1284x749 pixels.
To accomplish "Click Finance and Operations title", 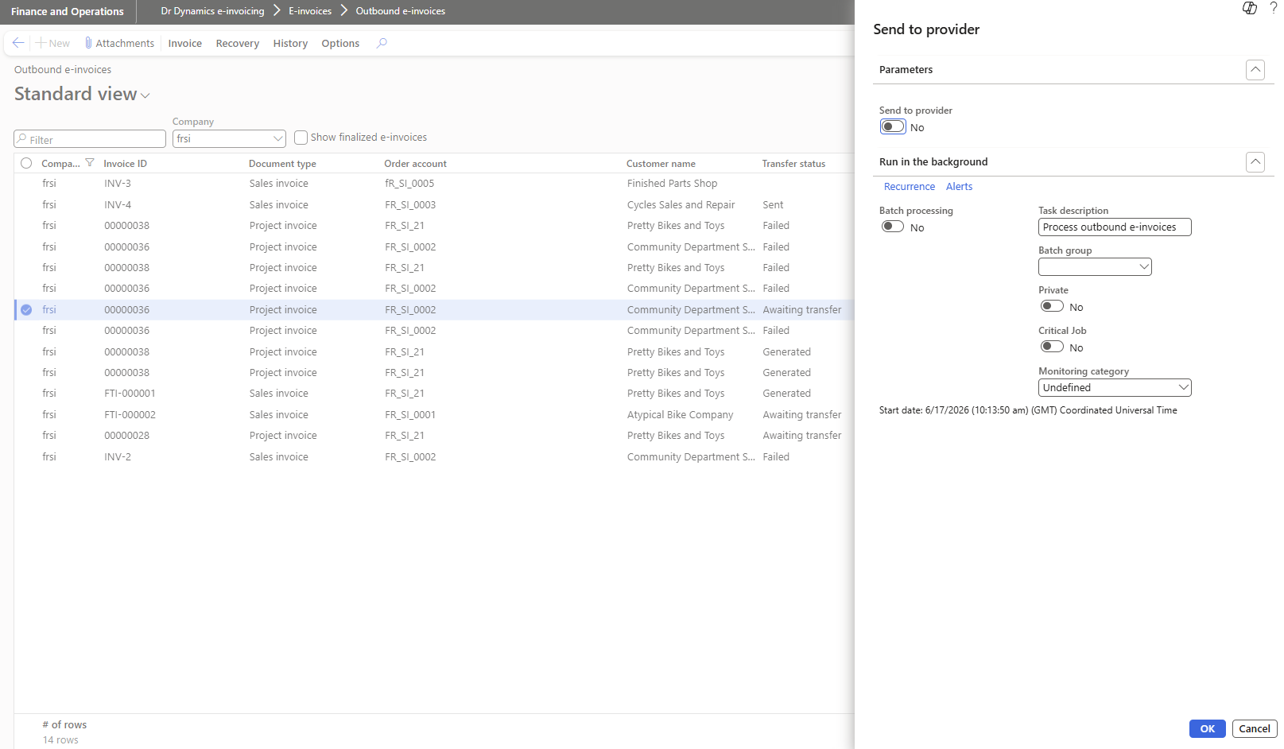I will click(x=68, y=11).
